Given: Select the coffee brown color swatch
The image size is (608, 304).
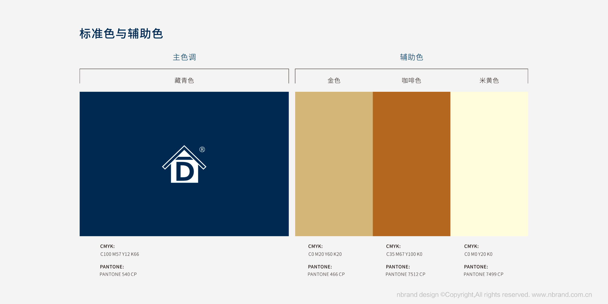Looking at the screenshot, I should click(412, 164).
